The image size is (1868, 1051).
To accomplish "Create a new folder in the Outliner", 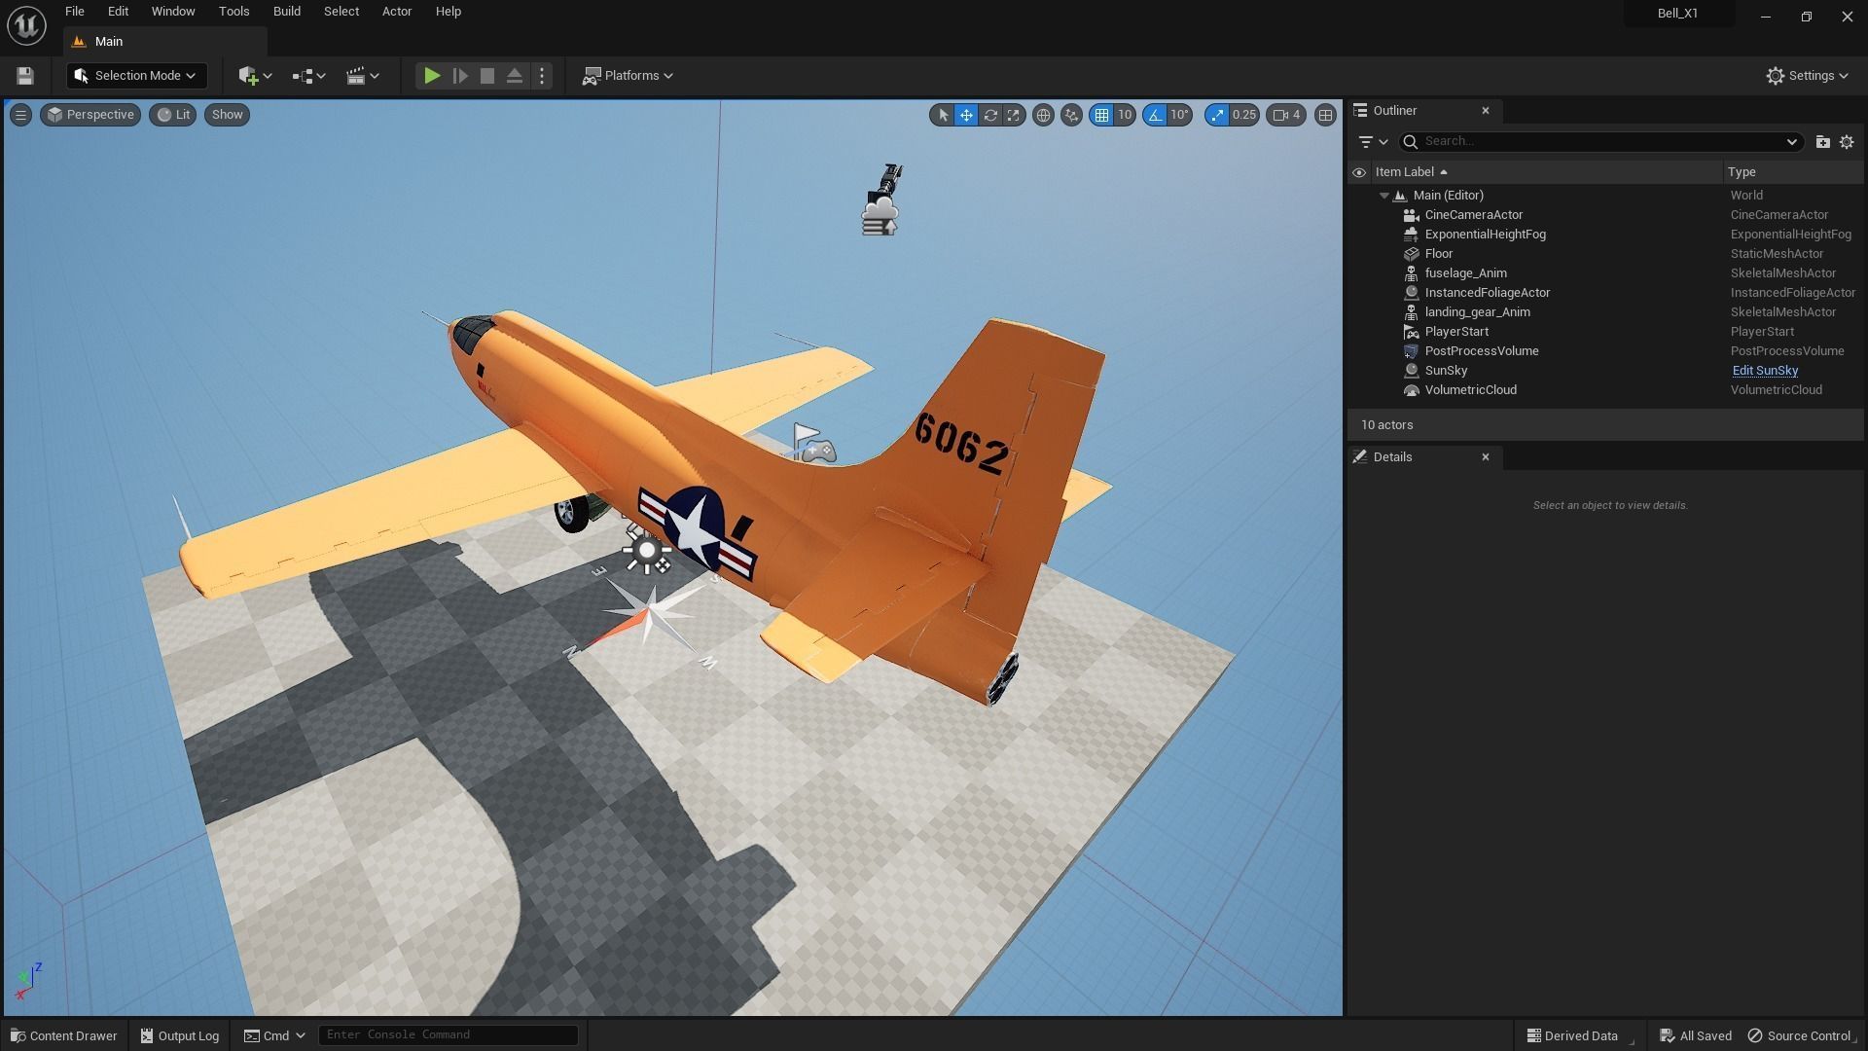I will pos(1823,142).
